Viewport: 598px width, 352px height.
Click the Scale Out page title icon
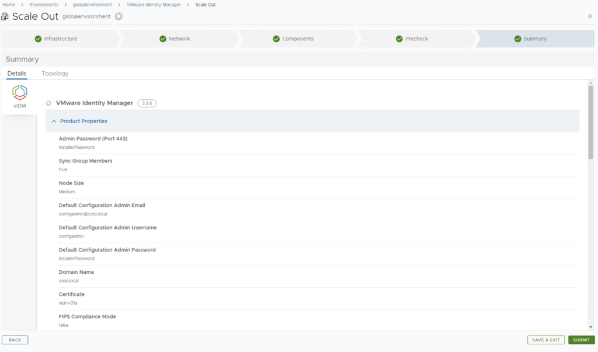point(5,16)
